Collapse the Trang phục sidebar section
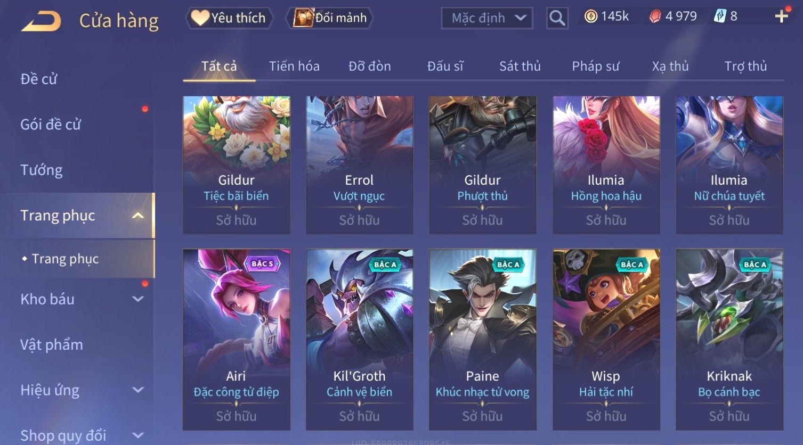This screenshot has width=803, height=445. coord(137,216)
